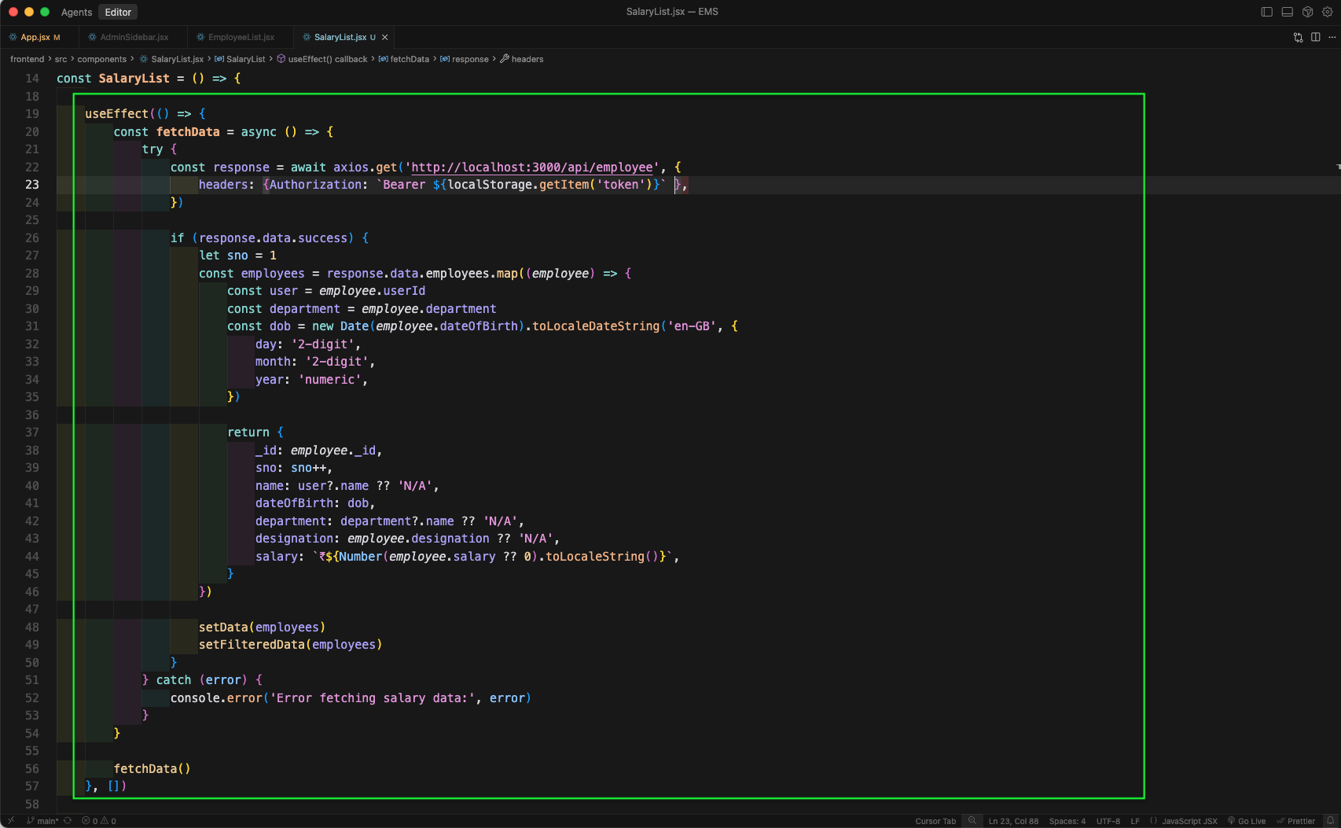Expand the frontend breadcrumb
1341x828 pixels.
[x=28, y=59]
